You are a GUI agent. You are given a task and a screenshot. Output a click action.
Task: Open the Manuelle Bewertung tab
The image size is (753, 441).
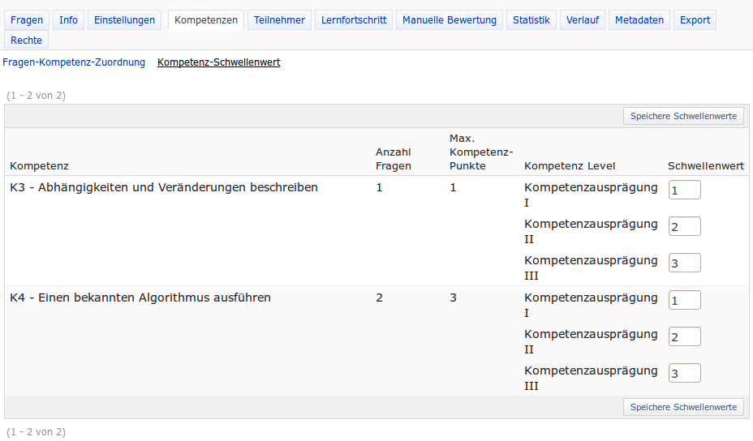[x=450, y=20]
